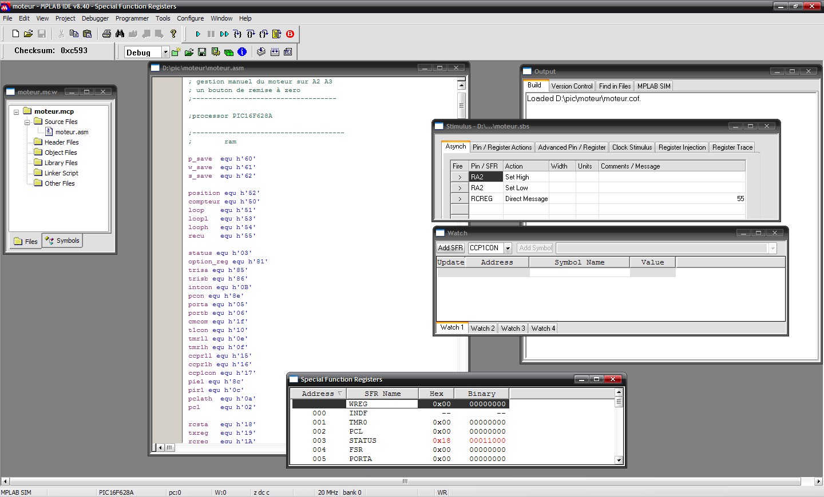Open the Project menu

[65, 18]
